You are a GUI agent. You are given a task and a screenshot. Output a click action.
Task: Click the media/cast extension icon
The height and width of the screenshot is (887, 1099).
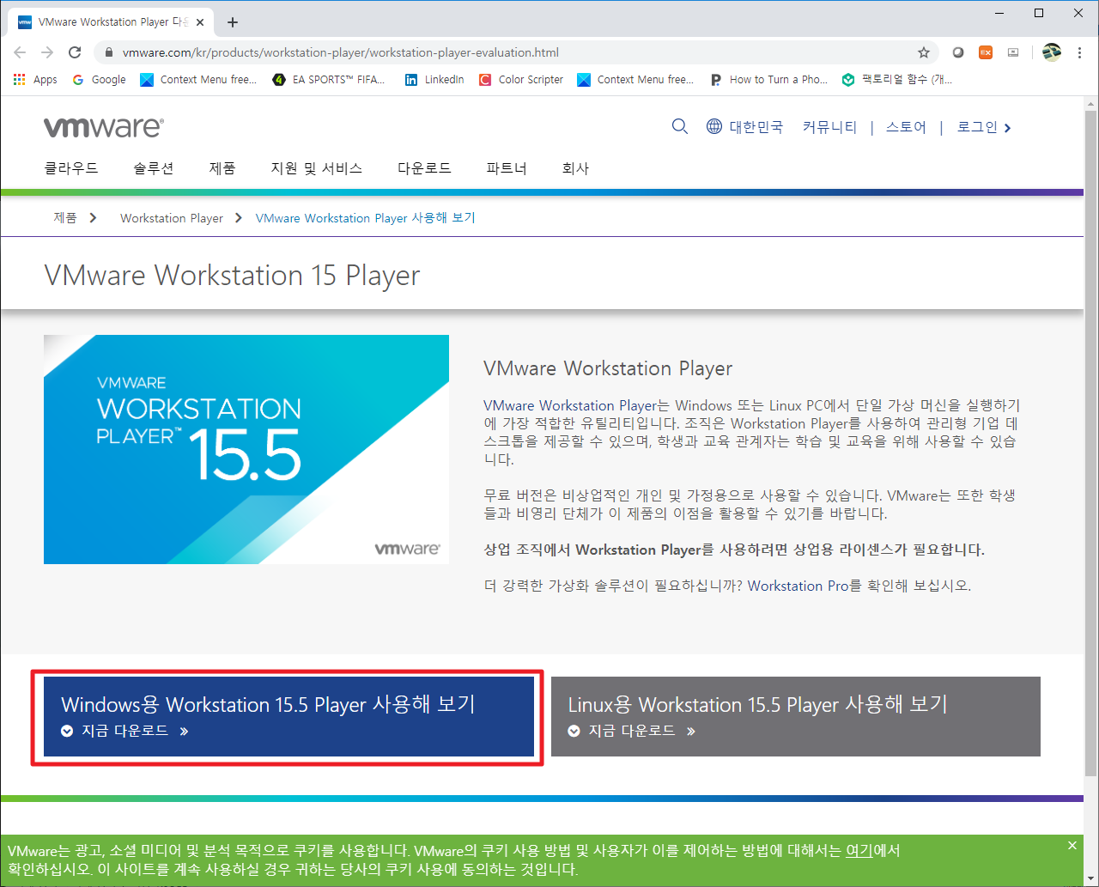pos(1013,52)
